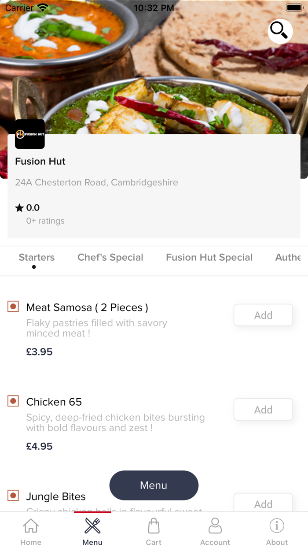Tap the star rating icon

tap(19, 207)
